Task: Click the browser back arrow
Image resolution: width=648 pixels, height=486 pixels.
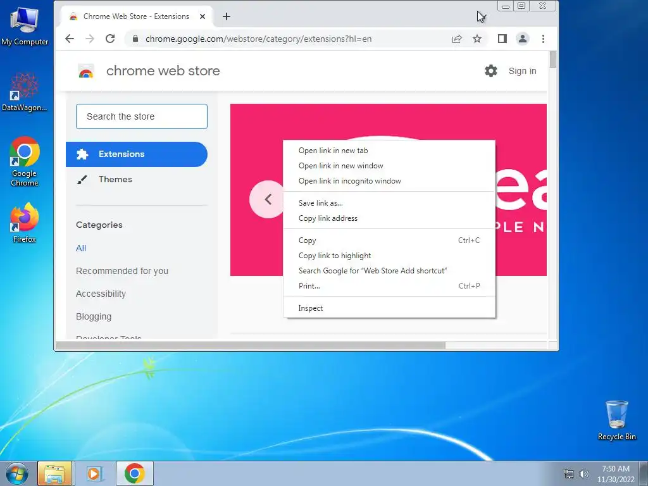Action: pos(70,39)
